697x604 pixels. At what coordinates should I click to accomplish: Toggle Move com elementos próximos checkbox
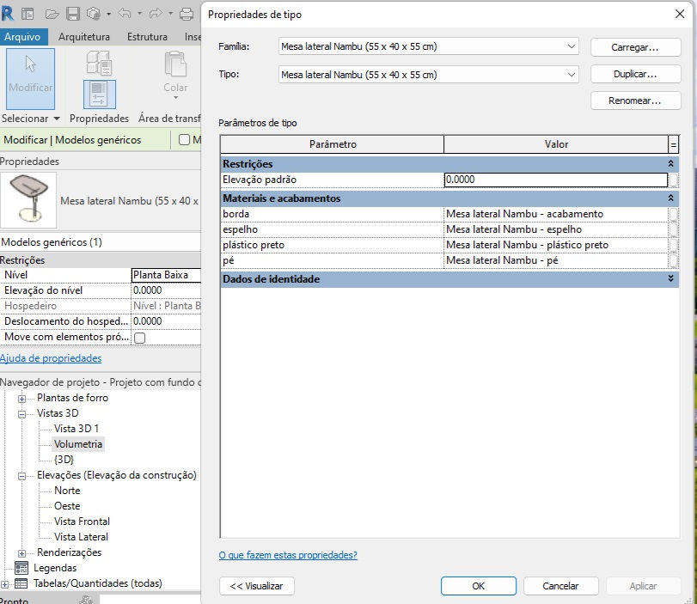pyautogui.click(x=139, y=338)
